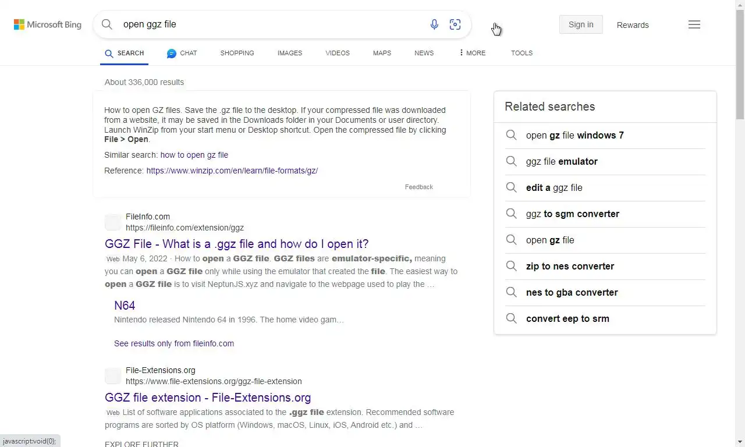Click the scrollbar down arrow
This screenshot has width=745, height=447.
click(x=740, y=442)
